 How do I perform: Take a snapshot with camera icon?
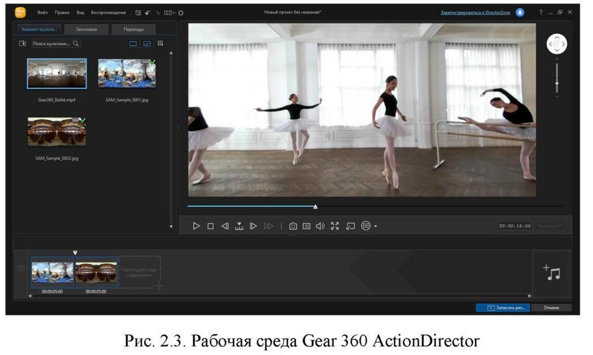pyautogui.click(x=293, y=226)
